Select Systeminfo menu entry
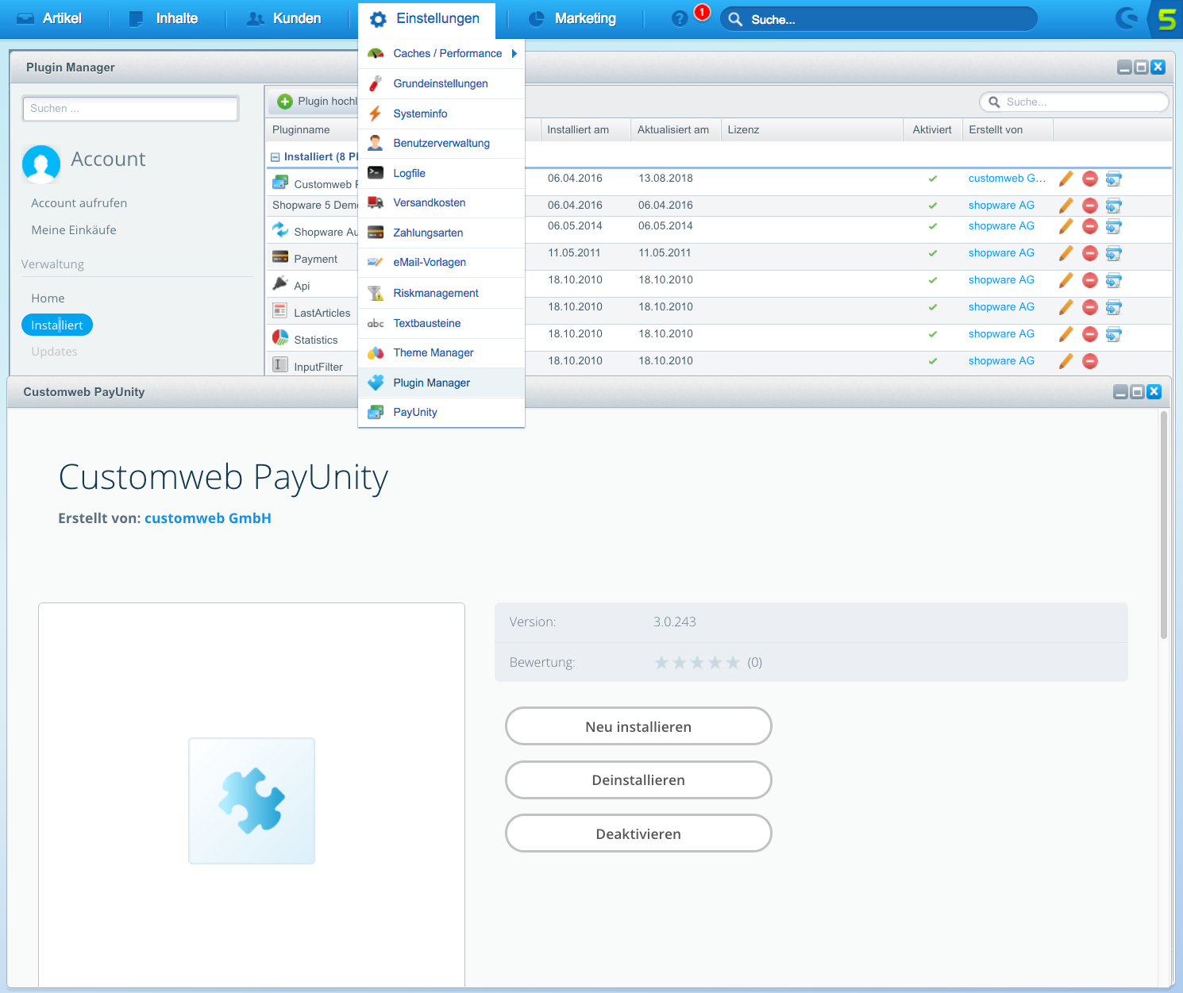The image size is (1183, 993). (x=441, y=114)
